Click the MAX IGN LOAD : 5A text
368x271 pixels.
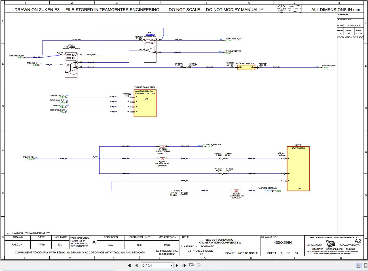tap(143, 91)
